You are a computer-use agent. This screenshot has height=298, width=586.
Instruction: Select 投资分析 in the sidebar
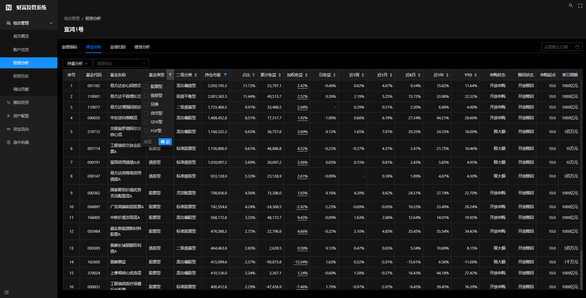pyautogui.click(x=29, y=63)
